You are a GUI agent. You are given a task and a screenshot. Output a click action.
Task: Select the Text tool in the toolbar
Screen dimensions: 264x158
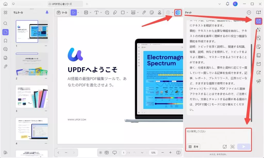(97, 13)
